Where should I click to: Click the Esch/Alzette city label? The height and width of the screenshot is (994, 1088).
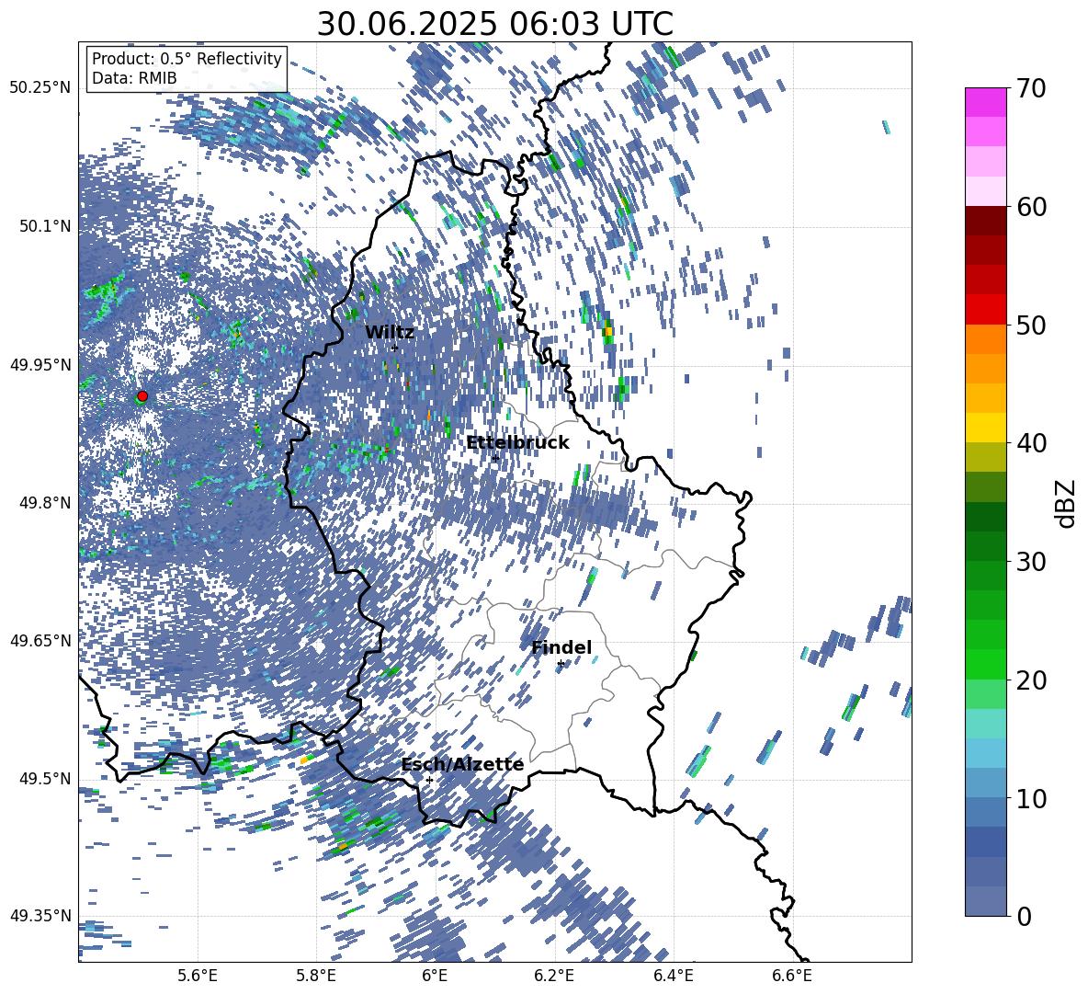[x=462, y=765]
